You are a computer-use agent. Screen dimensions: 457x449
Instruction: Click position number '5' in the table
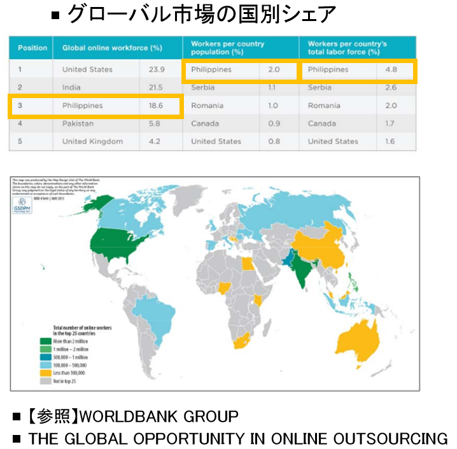pos(20,141)
